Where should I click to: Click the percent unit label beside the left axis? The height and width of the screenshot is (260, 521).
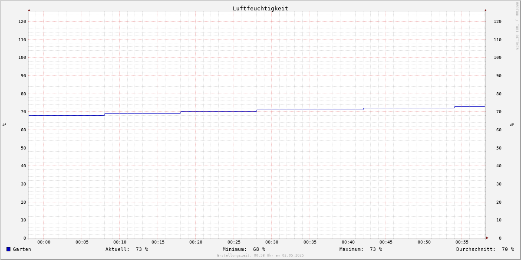[x=4, y=124]
